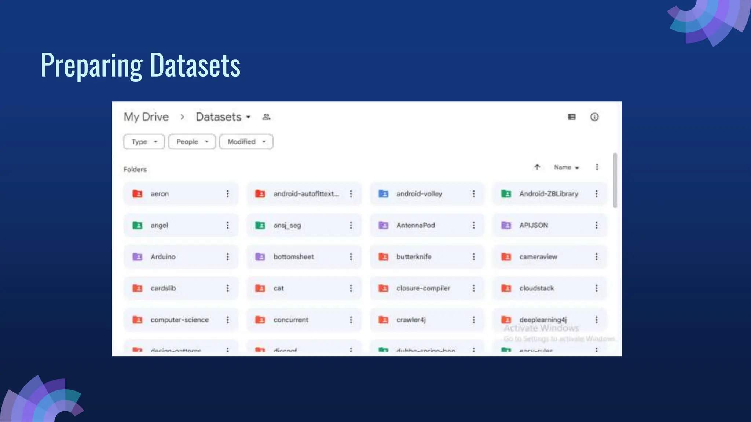
Task: Click three-dot menu on angel folder
Action: click(x=228, y=225)
